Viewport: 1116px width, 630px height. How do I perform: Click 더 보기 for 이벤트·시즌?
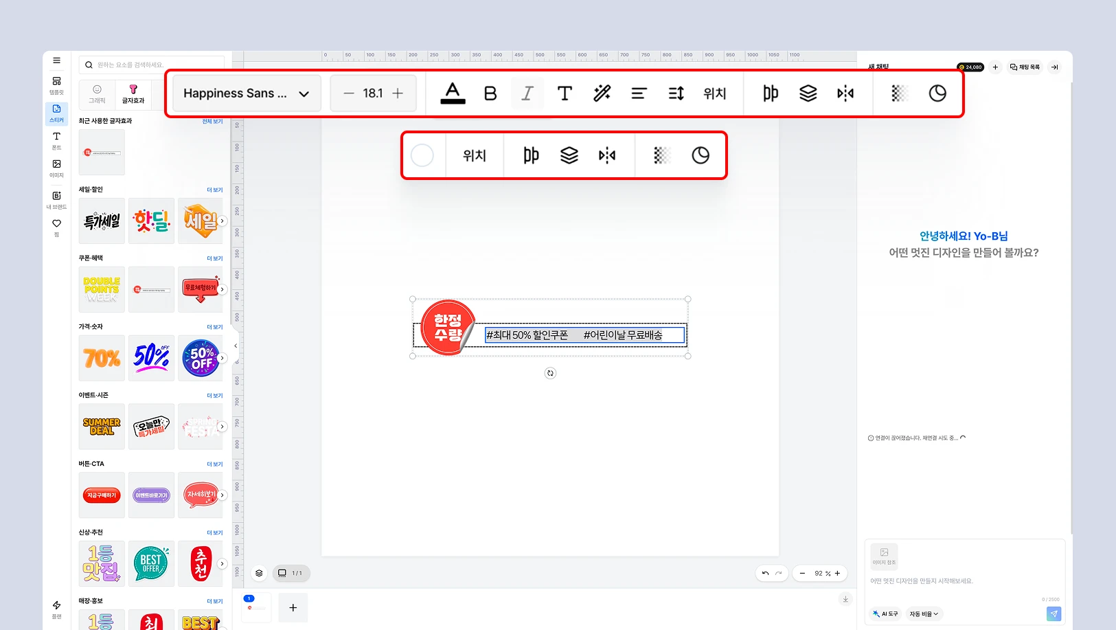point(215,396)
